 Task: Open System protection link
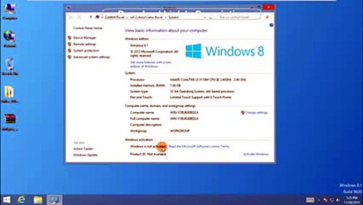tap(86, 50)
